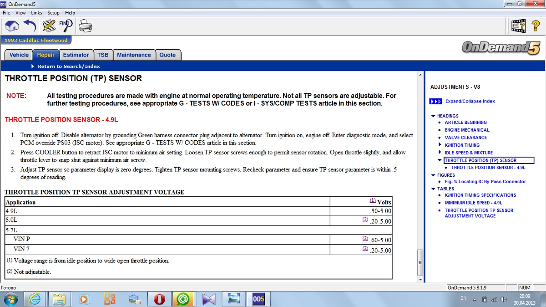Viewport: 546px width, 307px height.
Task: Go back using the blue arrow icon
Action: pyautogui.click(x=30, y=26)
